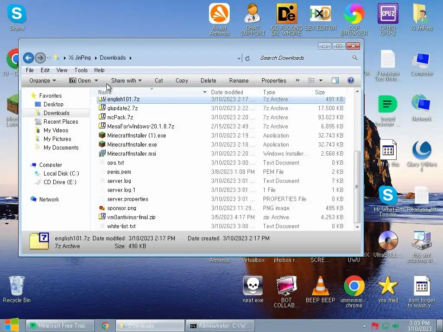Image resolution: width=443 pixels, height=332 pixels.
Task: Open the File menu
Action: pyautogui.click(x=30, y=70)
